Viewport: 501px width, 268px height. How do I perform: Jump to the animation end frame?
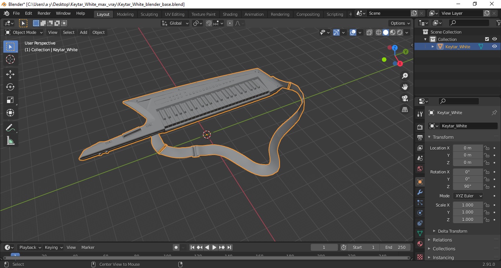click(x=229, y=247)
